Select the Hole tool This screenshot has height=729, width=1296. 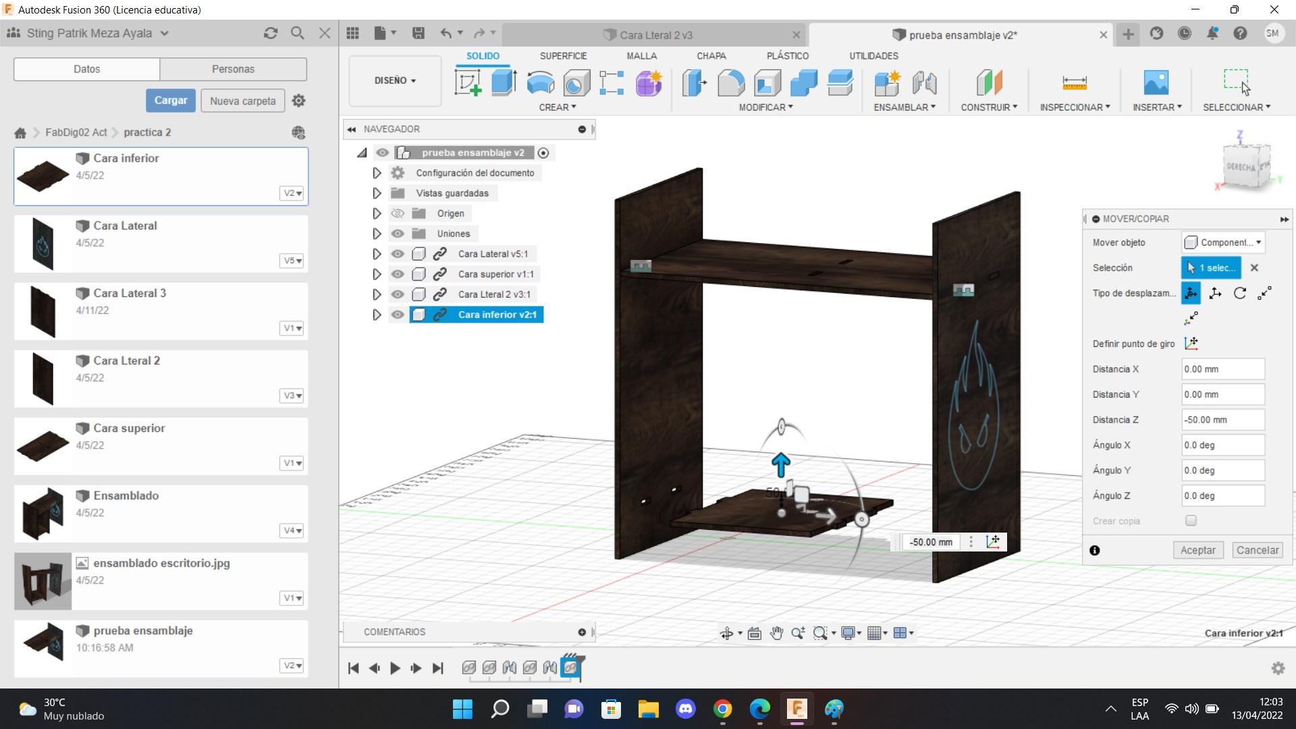click(576, 83)
